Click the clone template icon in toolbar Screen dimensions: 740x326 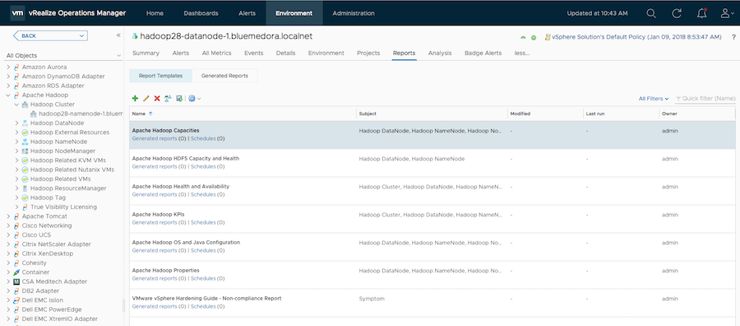click(168, 98)
